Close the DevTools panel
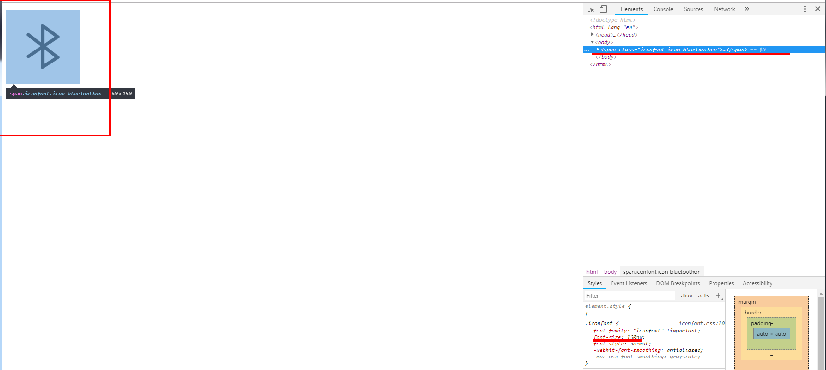This screenshot has height=370, width=826. 818,9
